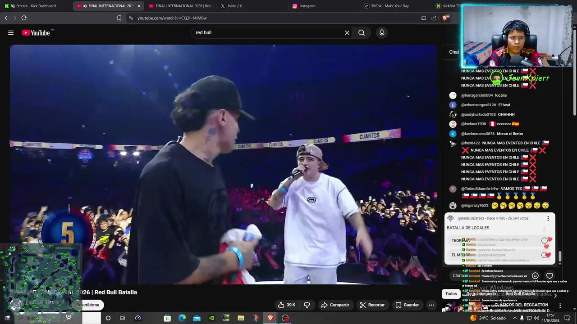Subscribe with the Suscribirme button
Image resolution: width=577 pixels, height=324 pixels.
click(x=88, y=305)
